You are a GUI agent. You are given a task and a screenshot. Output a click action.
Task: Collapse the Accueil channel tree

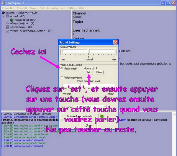3,17
